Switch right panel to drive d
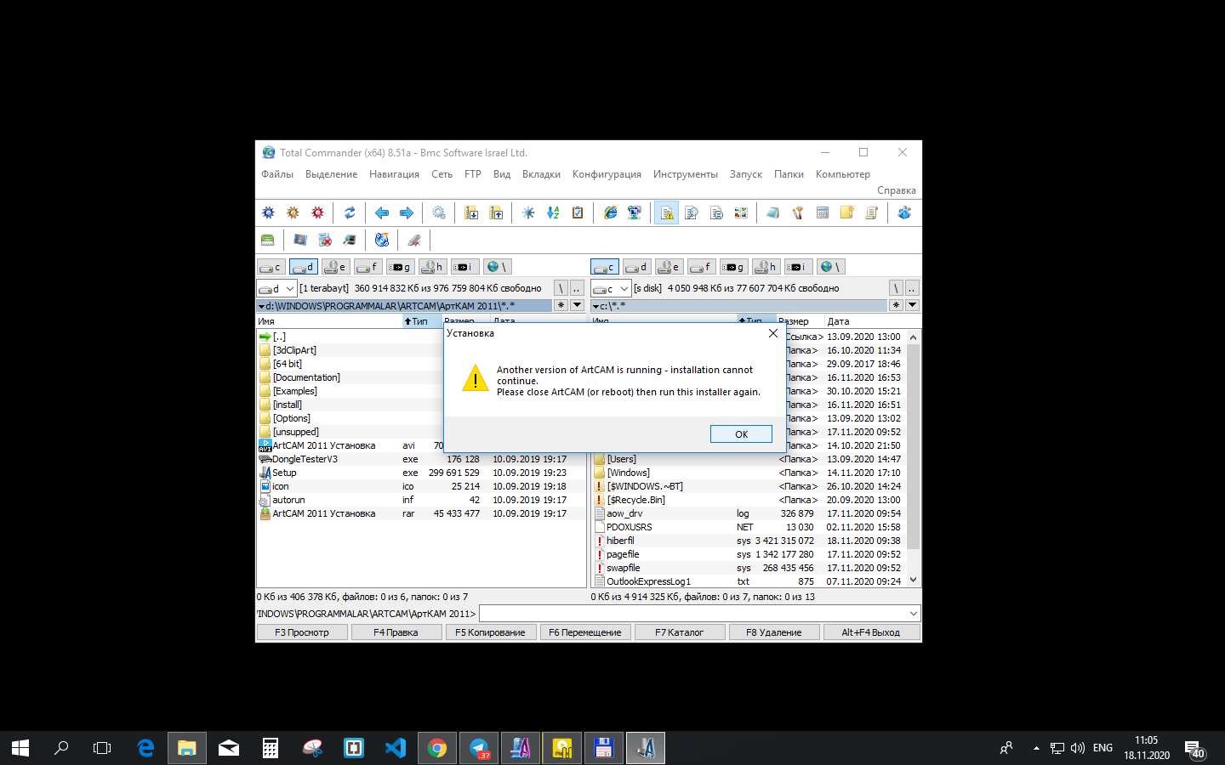The image size is (1225, 765). click(x=637, y=267)
